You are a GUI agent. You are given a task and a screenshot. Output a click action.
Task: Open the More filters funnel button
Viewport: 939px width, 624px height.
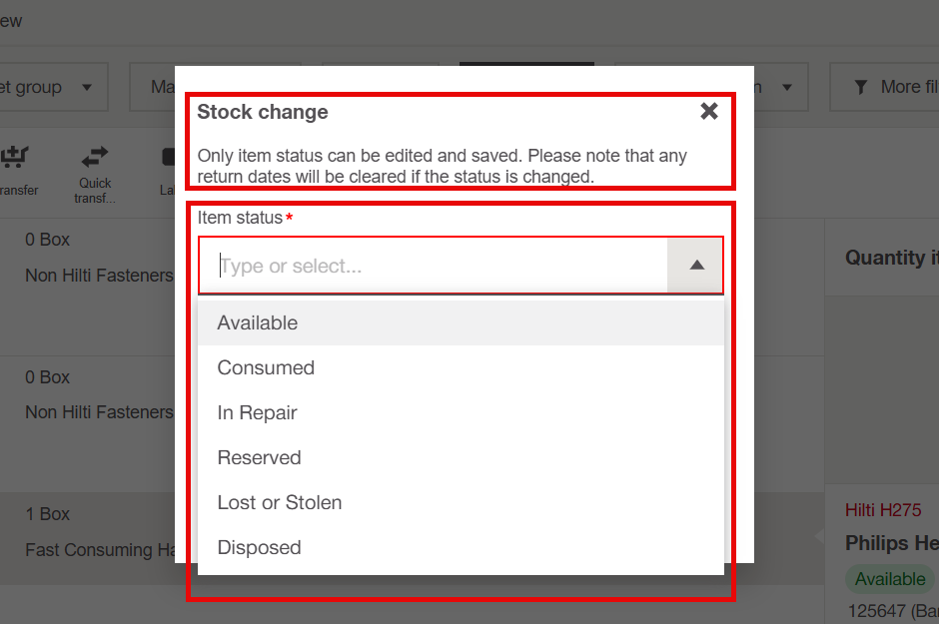884,87
